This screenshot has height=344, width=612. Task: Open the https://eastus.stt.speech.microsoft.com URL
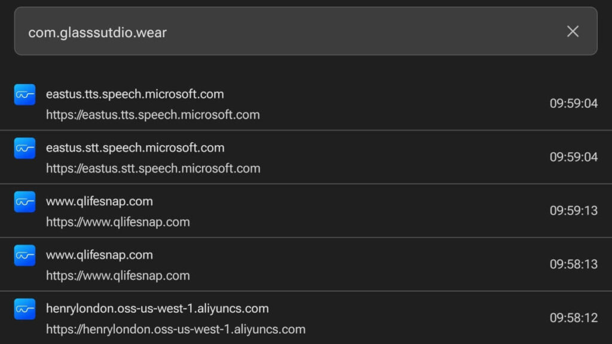(153, 168)
